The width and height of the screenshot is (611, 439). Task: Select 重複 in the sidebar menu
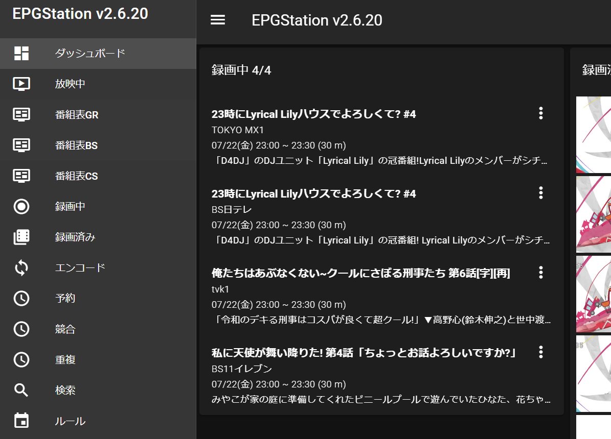pos(20,359)
